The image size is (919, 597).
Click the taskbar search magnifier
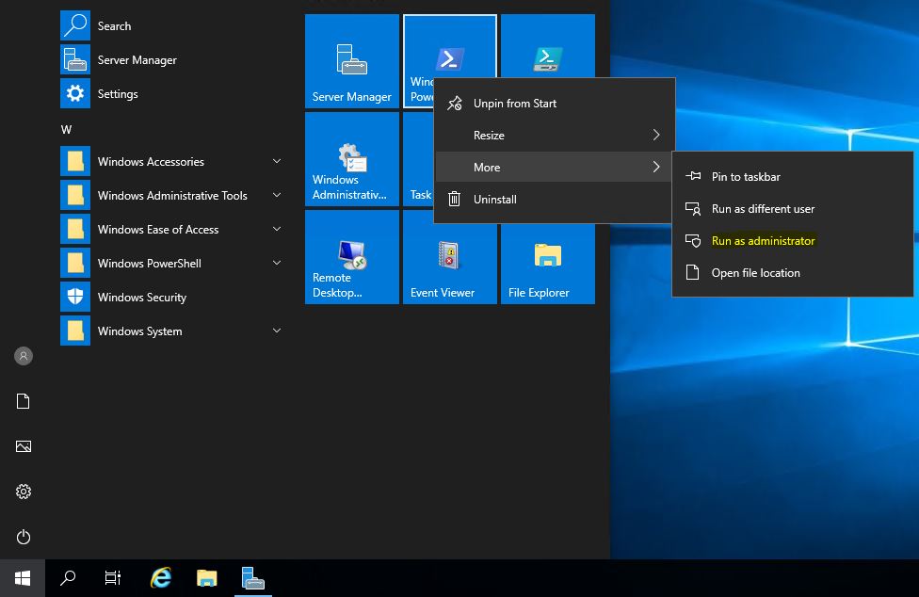(x=68, y=578)
